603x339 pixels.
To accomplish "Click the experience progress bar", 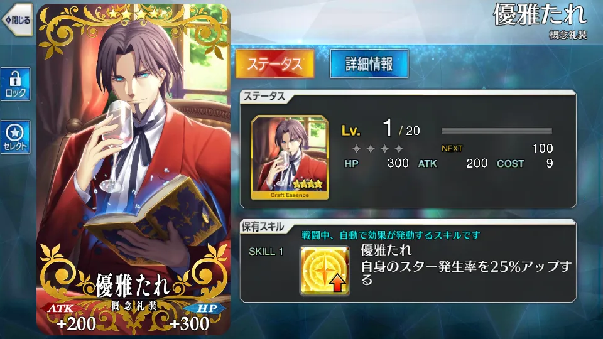I will 496,131.
